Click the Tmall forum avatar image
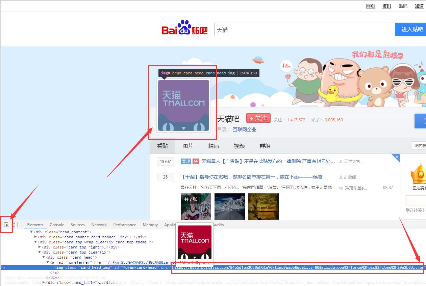426x286 pixels. (x=183, y=105)
